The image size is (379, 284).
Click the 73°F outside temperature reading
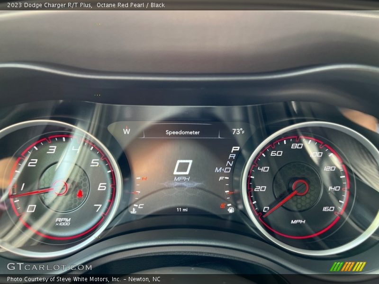[x=238, y=132]
